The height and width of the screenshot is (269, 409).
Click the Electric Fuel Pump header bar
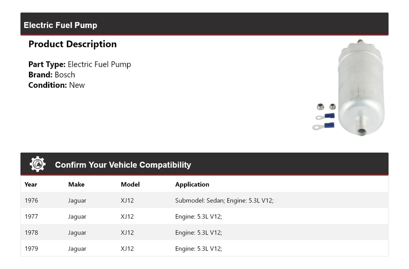pos(204,25)
